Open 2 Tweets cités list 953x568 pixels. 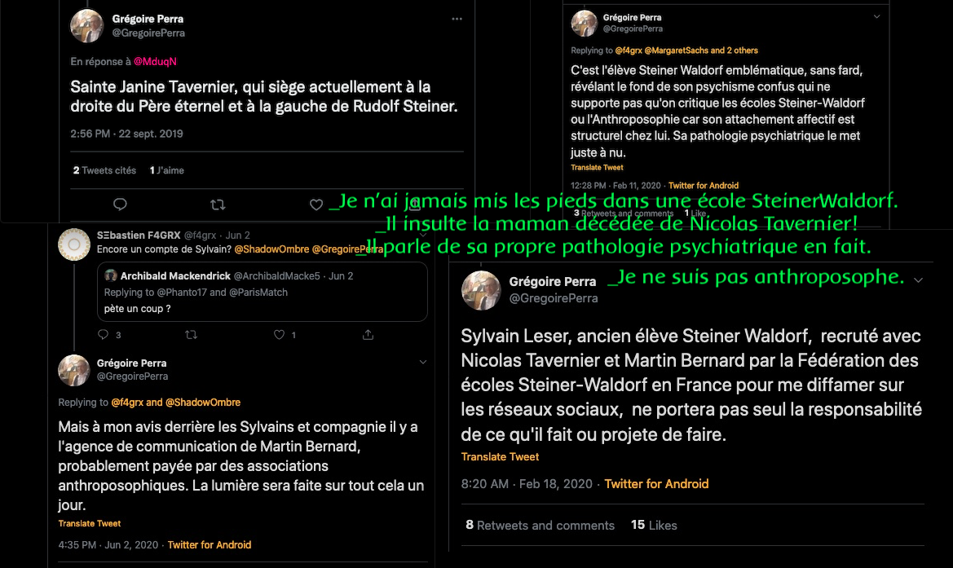(x=104, y=170)
